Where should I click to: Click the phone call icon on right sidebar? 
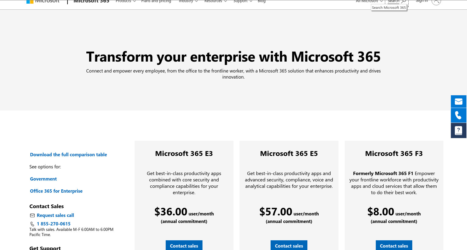click(x=458, y=115)
